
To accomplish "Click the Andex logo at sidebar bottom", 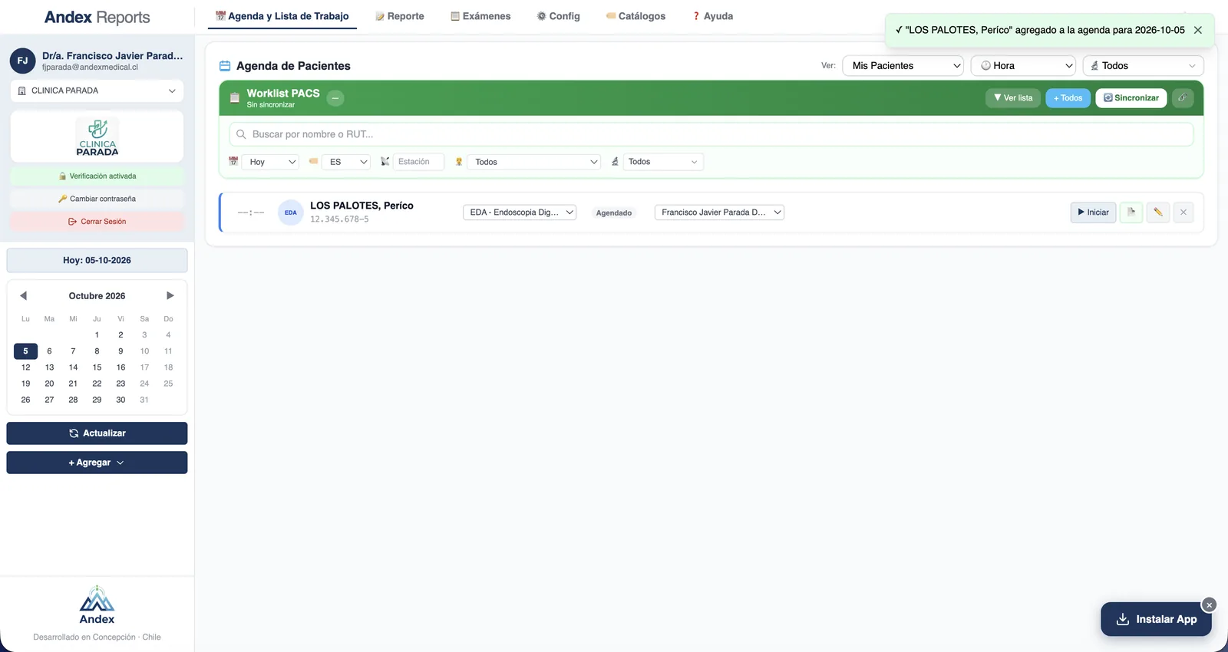I will click(97, 605).
